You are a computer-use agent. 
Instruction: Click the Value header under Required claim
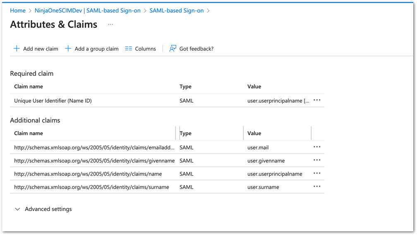[254, 87]
